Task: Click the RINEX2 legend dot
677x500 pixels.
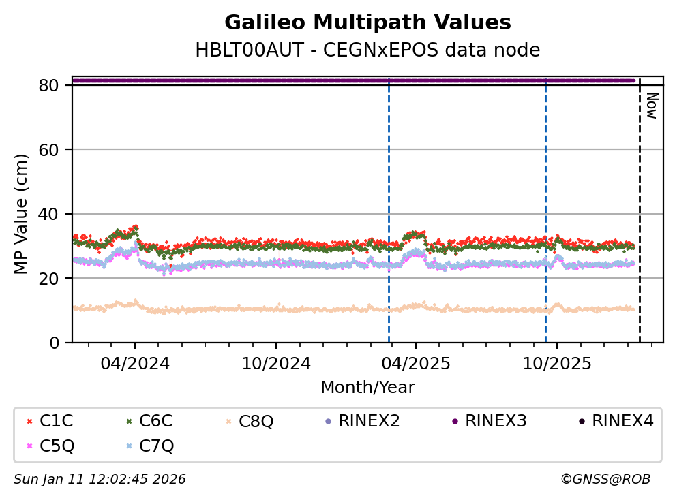Action: click(x=328, y=422)
